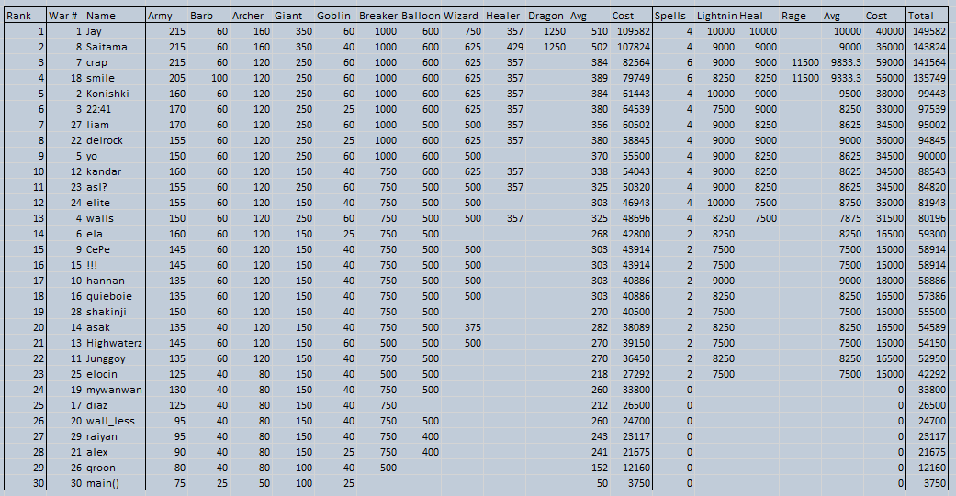Click the name cell 'diaz'
This screenshot has width=956, height=496.
tap(96, 406)
